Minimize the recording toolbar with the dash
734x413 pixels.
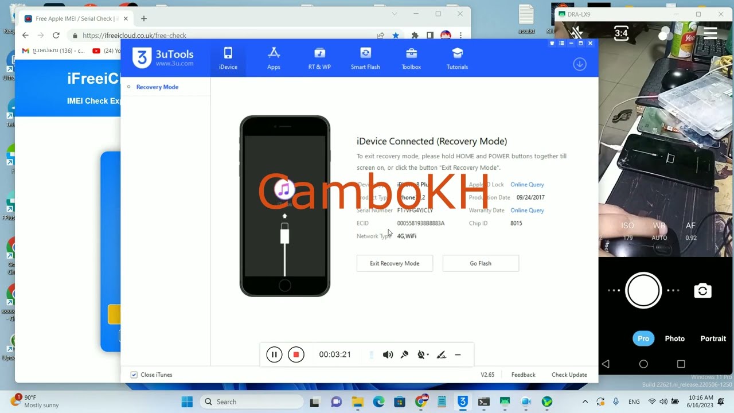pyautogui.click(x=458, y=354)
